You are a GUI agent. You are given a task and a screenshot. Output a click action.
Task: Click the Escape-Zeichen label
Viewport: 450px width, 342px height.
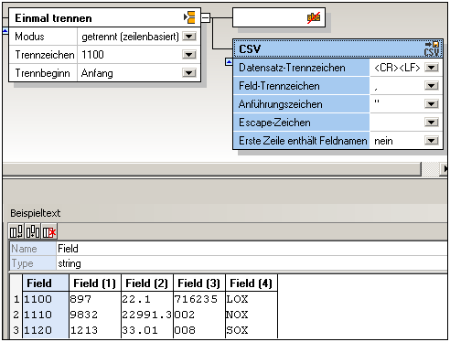[x=274, y=123]
